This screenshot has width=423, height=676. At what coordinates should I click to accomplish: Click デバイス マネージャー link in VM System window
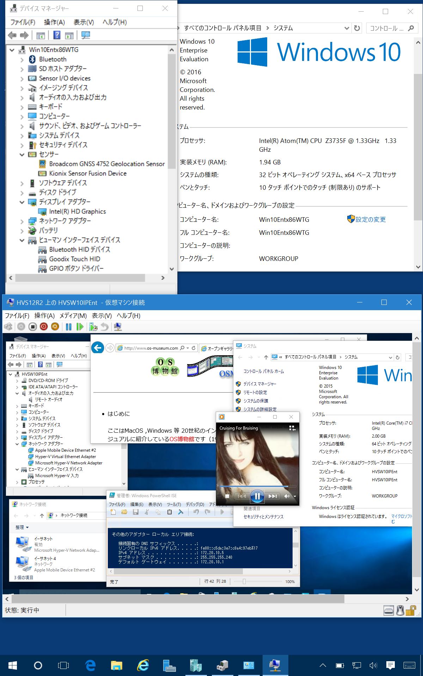tap(260, 384)
